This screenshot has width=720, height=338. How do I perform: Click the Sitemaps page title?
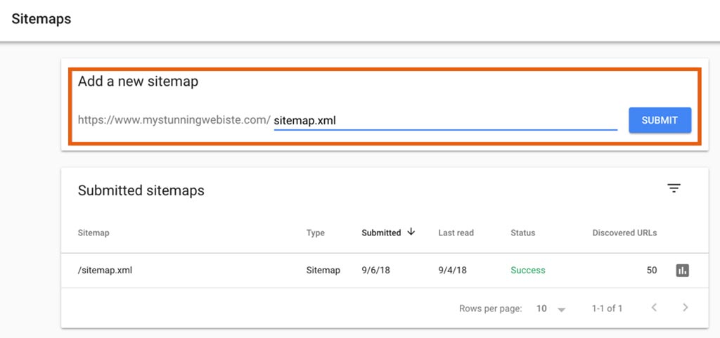tap(41, 19)
